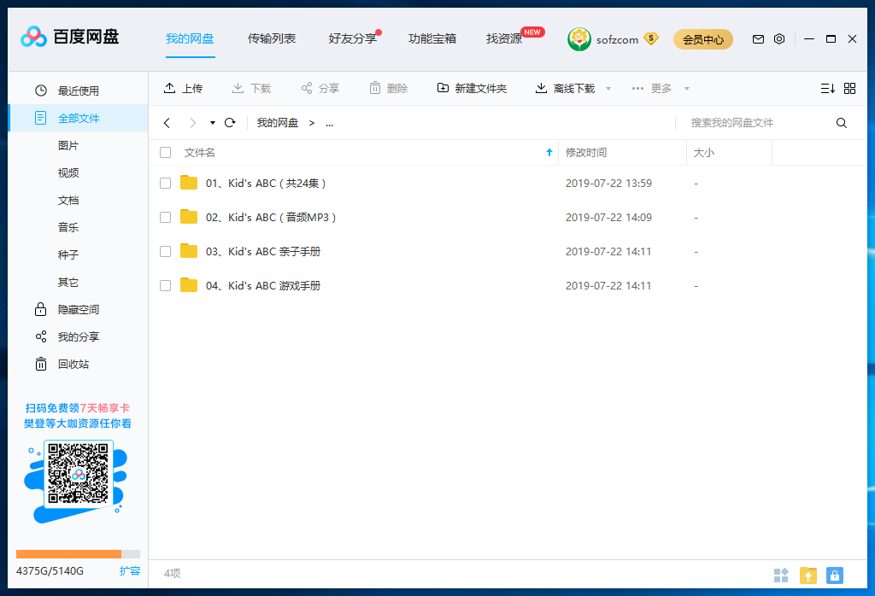Check the box for 03、Kid's ABC 亲子手册
Screen dimensions: 875x596
coord(165,251)
